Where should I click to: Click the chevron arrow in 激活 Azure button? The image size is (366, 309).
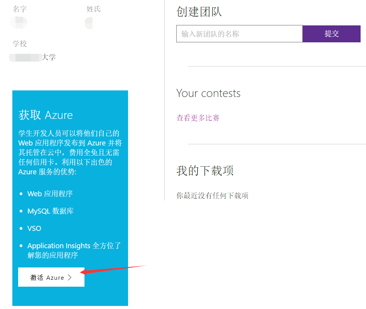(x=69, y=277)
